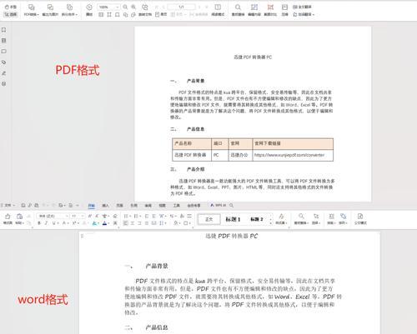Click the font color A swatch button
This screenshot has width=417, height=334.
[x=104, y=223]
